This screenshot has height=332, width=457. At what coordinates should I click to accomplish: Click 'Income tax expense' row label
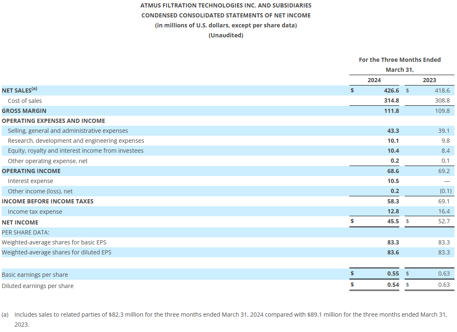(35, 212)
